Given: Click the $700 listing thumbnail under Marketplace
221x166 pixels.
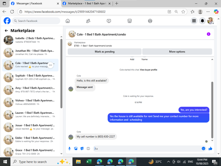Looking at the screenshot, I should click(70, 44).
